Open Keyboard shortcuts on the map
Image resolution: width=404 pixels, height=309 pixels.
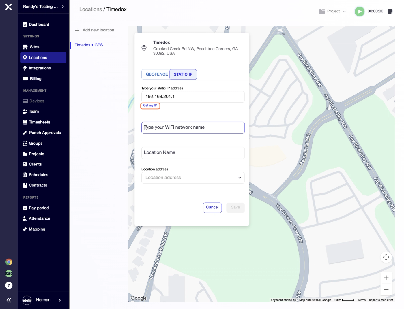pos(283,300)
